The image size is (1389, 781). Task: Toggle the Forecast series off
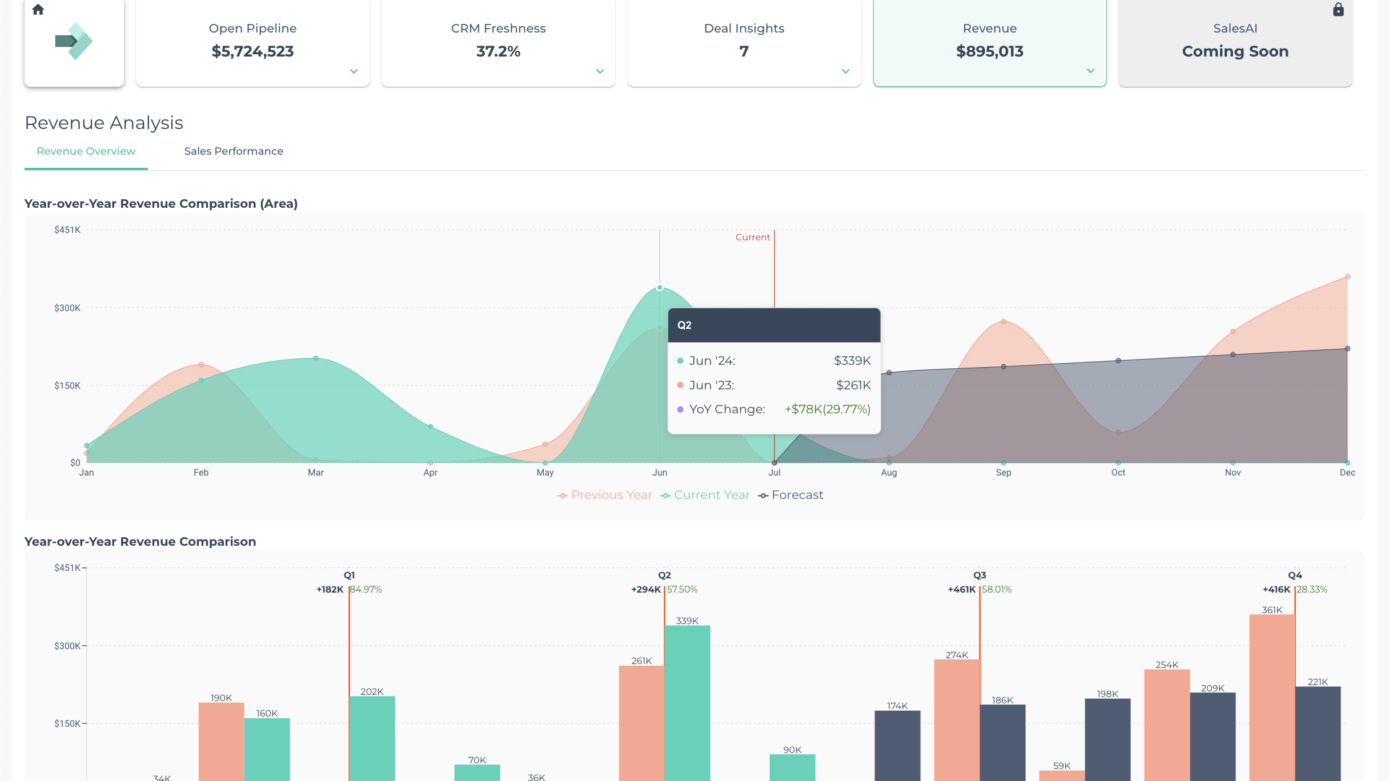click(798, 495)
